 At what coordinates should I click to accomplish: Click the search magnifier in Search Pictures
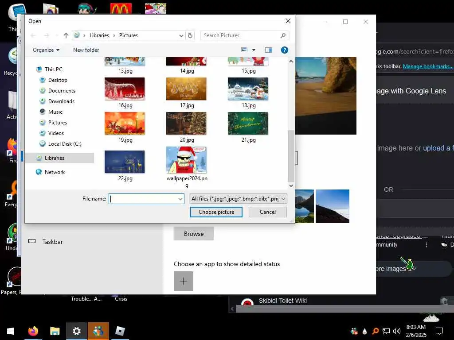[x=283, y=35]
